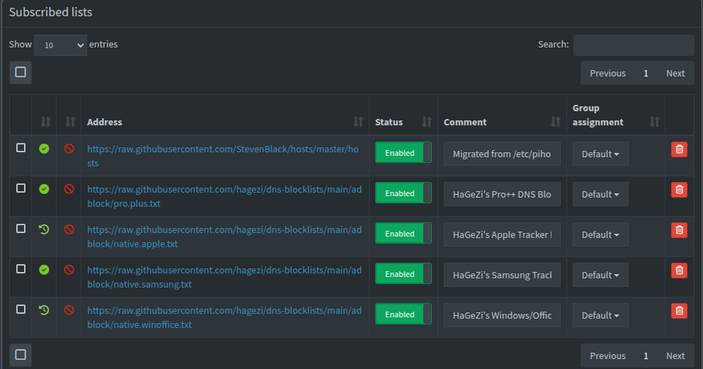Click green check status icon for StevenBlack row
Image resolution: width=703 pixels, height=369 pixels.
[x=44, y=149]
